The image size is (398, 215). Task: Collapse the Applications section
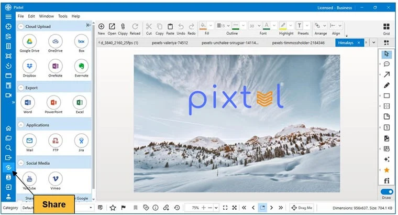click(x=21, y=125)
